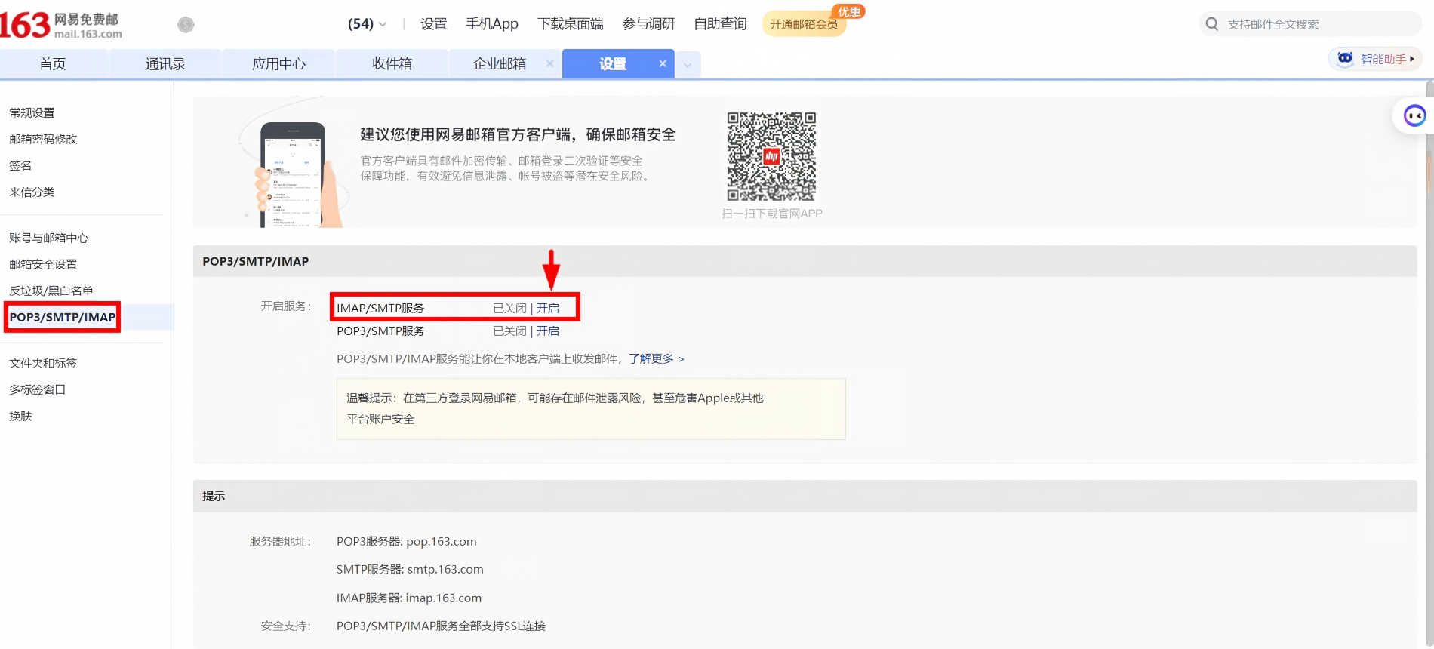
Task: Select 签名 in the settings sidebar
Action: coord(20,165)
